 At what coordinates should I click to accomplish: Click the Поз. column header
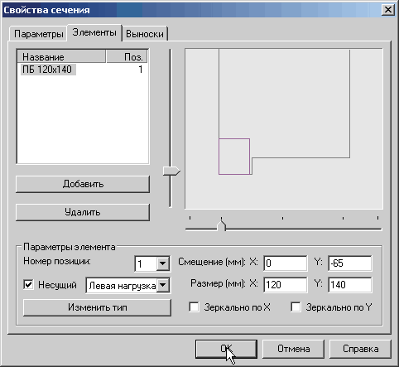coord(127,57)
